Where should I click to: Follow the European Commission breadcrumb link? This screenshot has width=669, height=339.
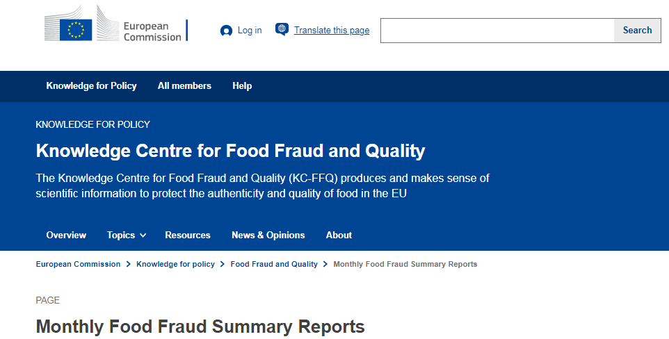pos(78,265)
